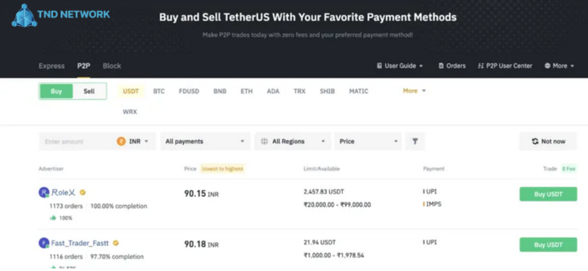Click Buy USDT for the RoleX offer
This screenshot has width=588, height=271.
click(548, 194)
